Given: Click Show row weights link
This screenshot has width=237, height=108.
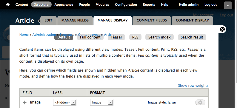Looking at the screenshot, I should (193, 86).
